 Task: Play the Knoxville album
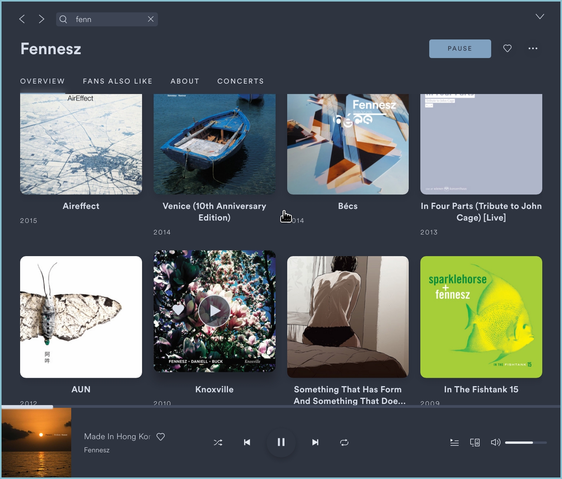click(214, 311)
